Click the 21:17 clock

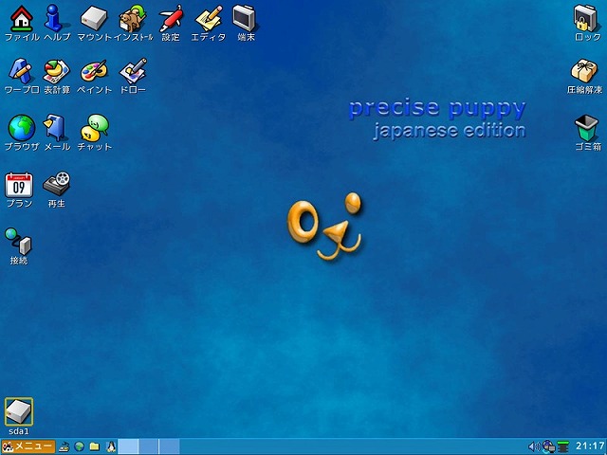coord(590,446)
